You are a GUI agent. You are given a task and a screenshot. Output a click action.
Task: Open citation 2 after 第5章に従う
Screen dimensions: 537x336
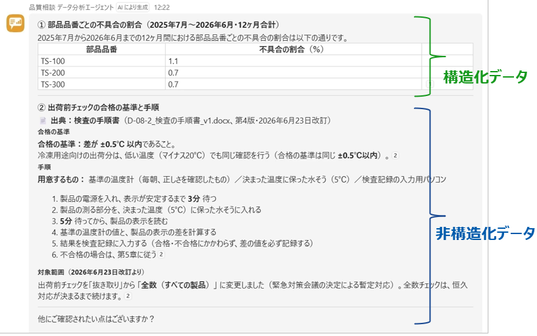(161, 254)
